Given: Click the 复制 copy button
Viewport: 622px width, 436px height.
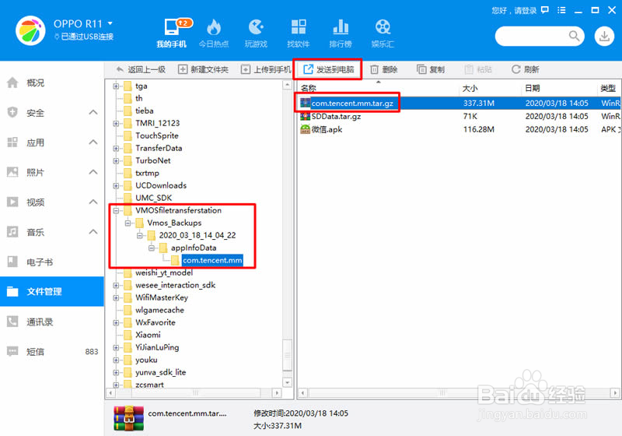Looking at the screenshot, I should [x=431, y=69].
